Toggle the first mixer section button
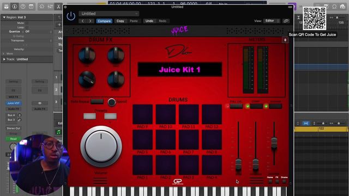This screenshot has width=349, height=196. 236,106
